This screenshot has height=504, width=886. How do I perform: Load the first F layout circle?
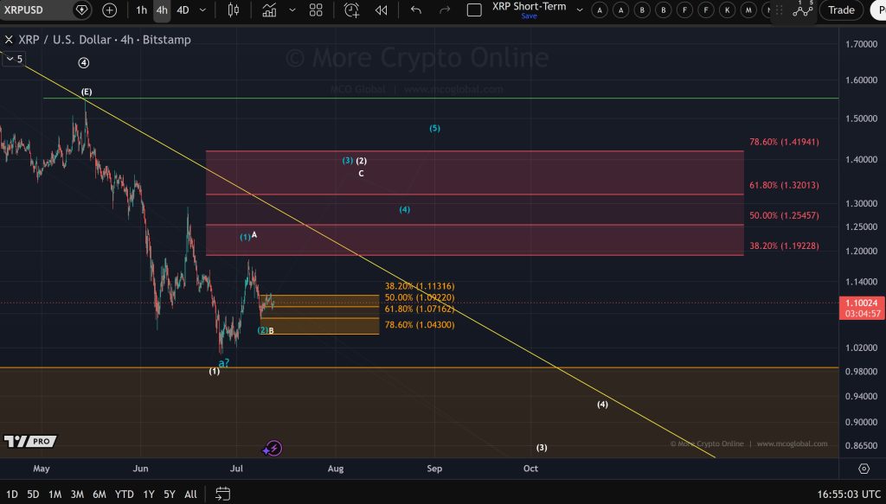[x=685, y=10]
